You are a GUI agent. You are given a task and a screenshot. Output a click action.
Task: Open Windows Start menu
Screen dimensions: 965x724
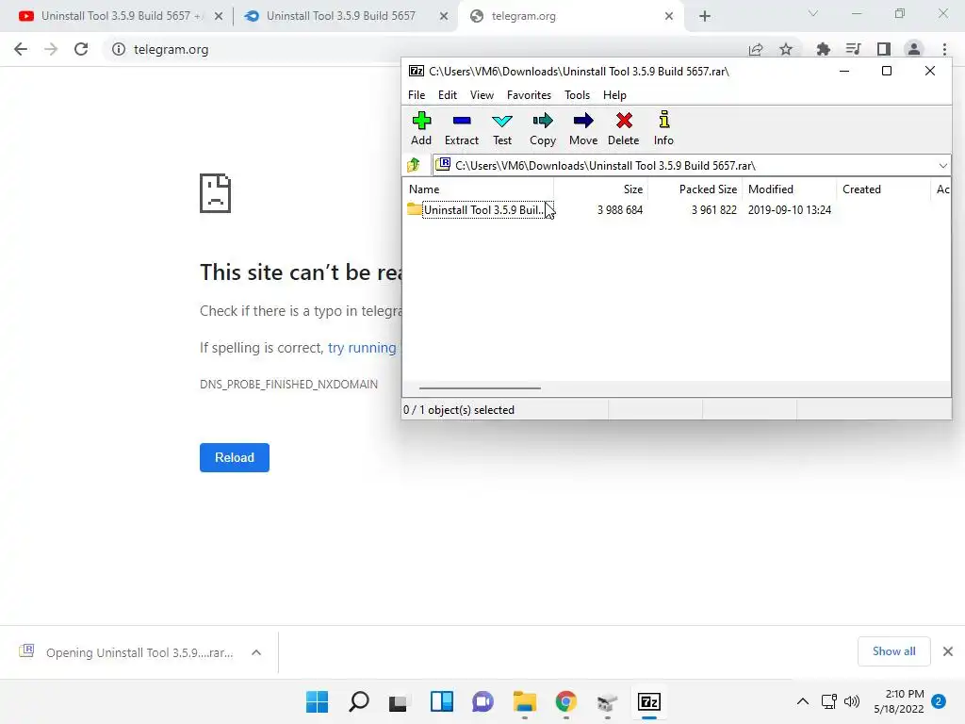317,701
